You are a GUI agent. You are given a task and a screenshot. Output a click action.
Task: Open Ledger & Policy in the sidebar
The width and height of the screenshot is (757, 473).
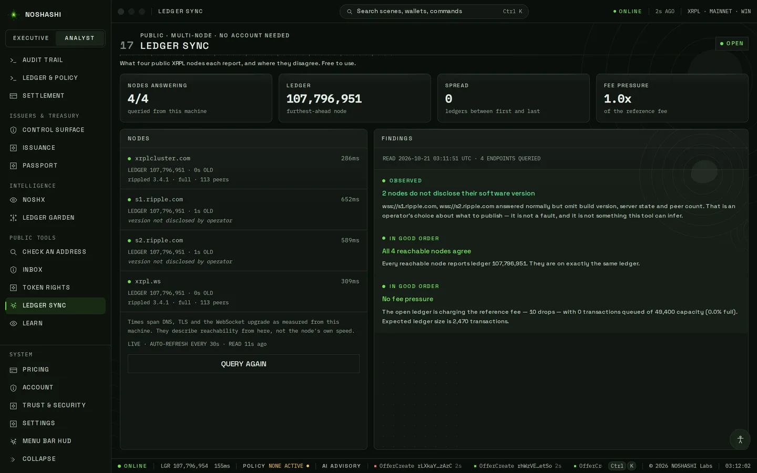pyautogui.click(x=55, y=78)
